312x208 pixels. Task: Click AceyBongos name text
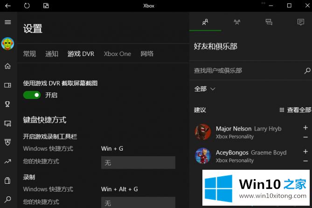232,153
